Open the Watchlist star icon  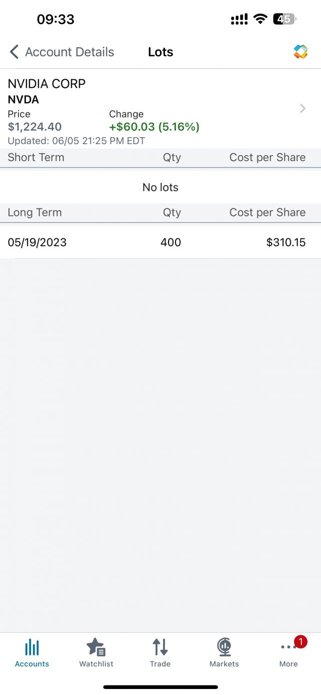tap(96, 647)
